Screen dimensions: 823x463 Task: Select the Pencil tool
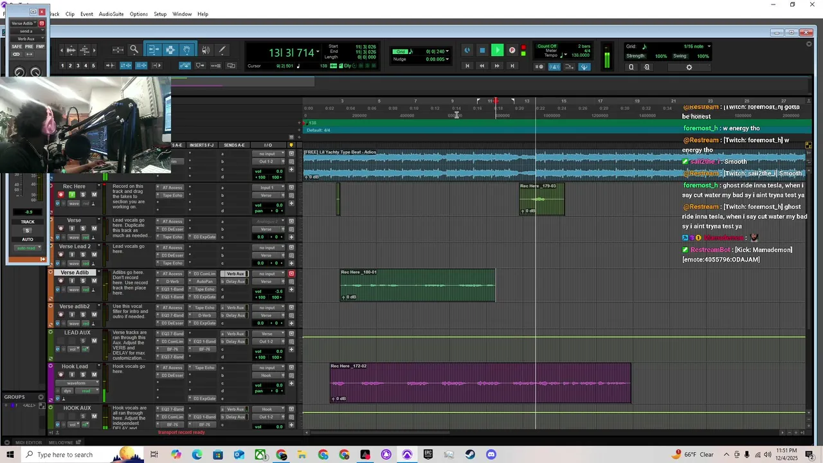[x=222, y=50]
